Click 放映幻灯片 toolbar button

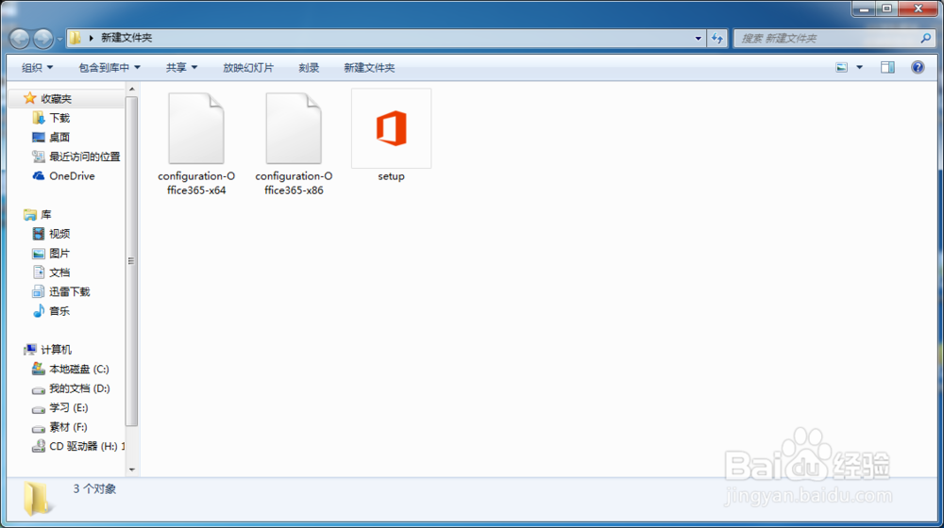(248, 67)
